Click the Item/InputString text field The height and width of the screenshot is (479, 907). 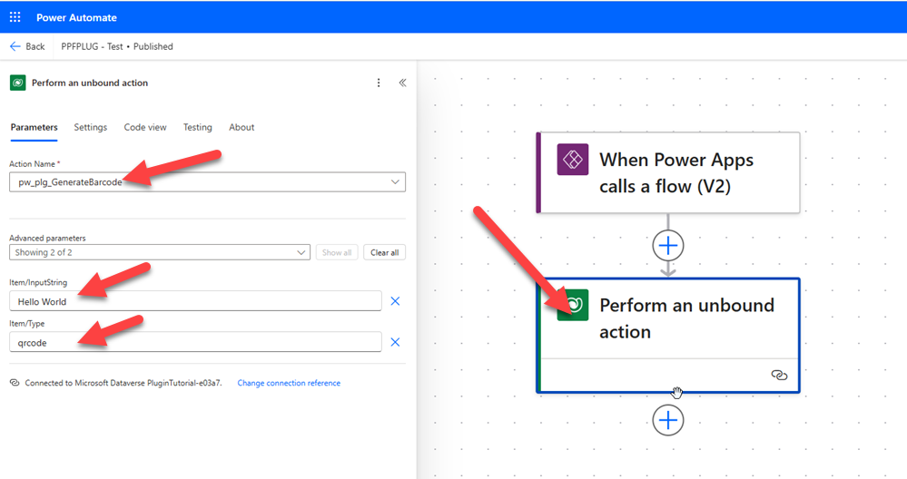click(195, 301)
